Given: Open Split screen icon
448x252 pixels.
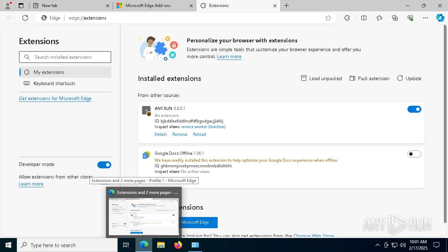Looking at the screenshot, I should pos(364,18).
